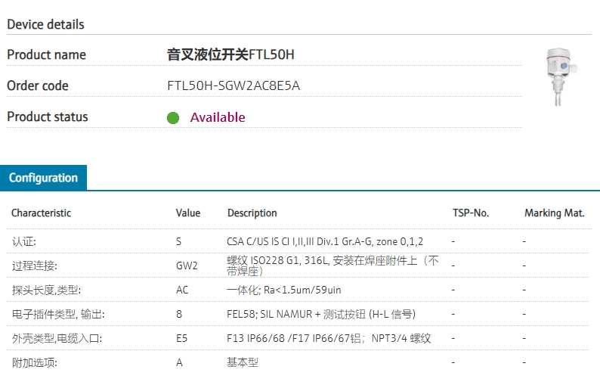Click the Available status text
This screenshot has height=382, width=600.
pos(218,117)
